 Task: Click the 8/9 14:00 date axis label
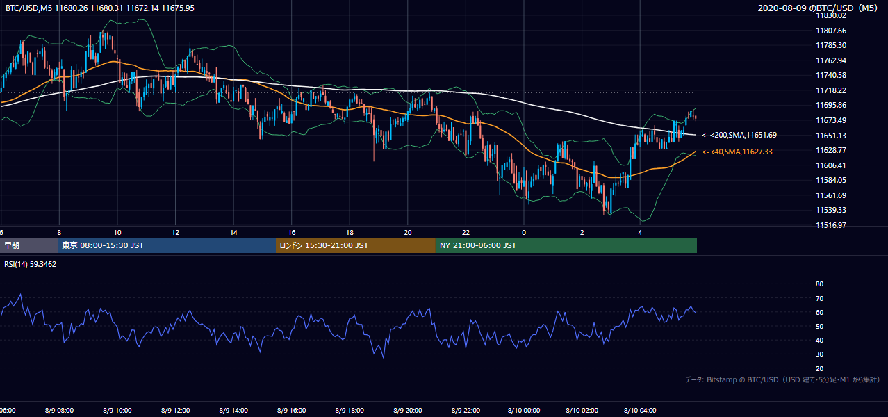pos(233,411)
